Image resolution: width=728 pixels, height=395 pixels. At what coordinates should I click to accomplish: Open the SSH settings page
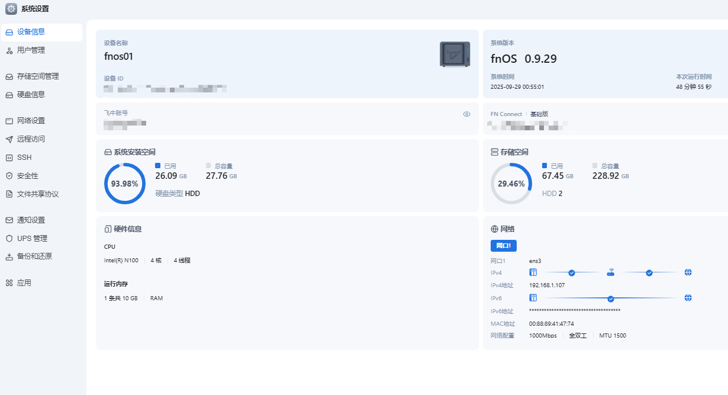tap(41, 158)
